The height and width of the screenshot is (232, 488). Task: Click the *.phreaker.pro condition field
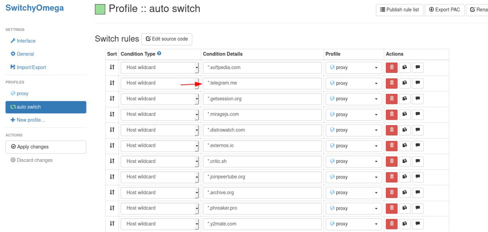coord(262,208)
